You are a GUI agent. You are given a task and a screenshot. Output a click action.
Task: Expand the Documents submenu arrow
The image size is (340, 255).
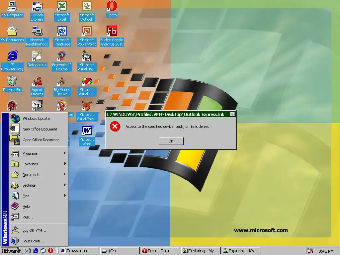point(65,174)
